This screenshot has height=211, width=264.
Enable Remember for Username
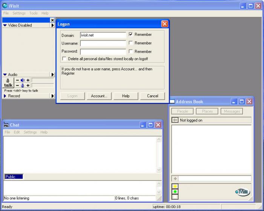click(130, 43)
